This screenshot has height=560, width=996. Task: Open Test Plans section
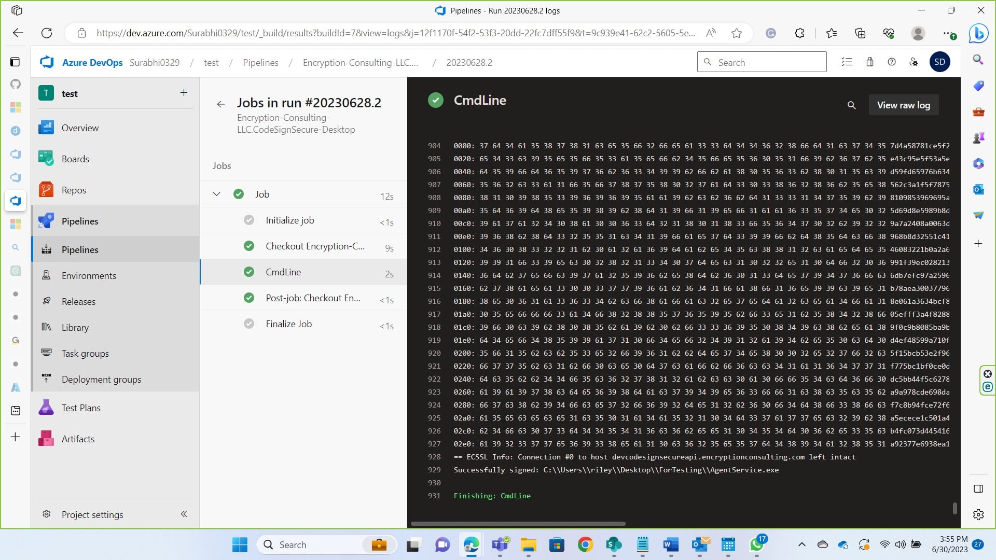pyautogui.click(x=81, y=408)
